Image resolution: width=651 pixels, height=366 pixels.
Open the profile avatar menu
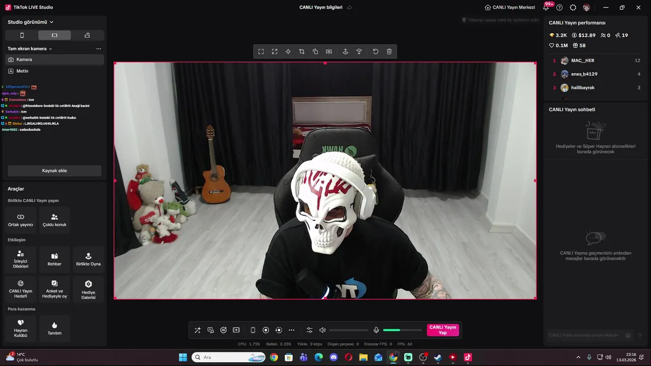click(x=587, y=8)
